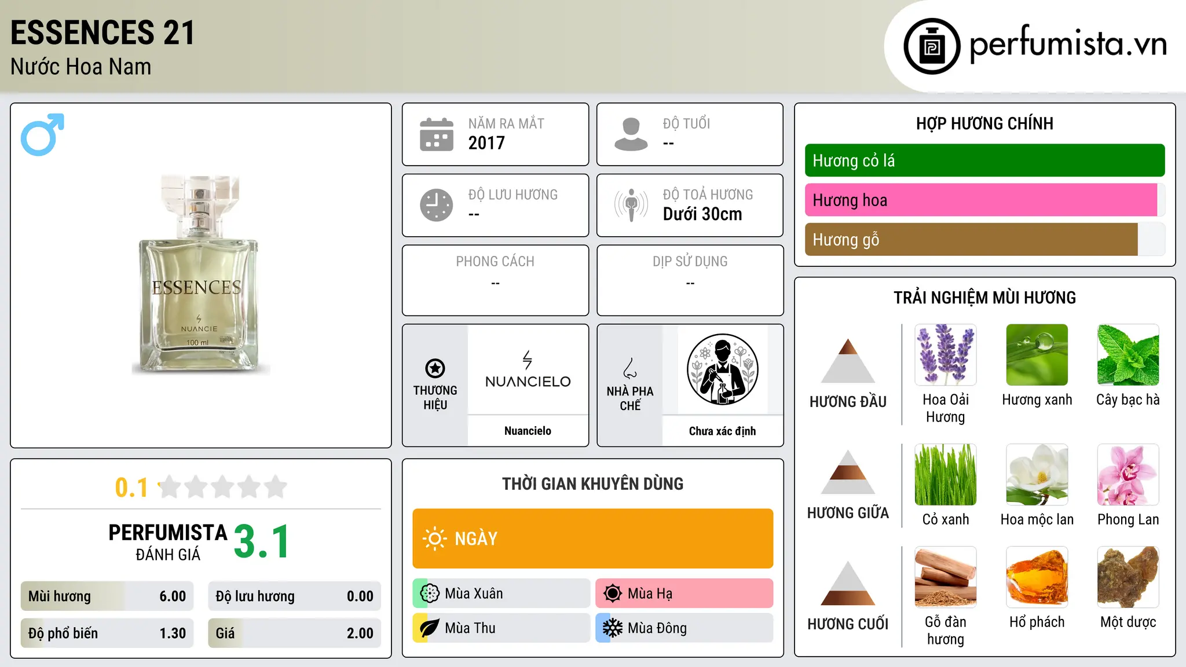Open the Hương xanh note thumbnail
This screenshot has height=667, width=1186.
pyautogui.click(x=1037, y=355)
